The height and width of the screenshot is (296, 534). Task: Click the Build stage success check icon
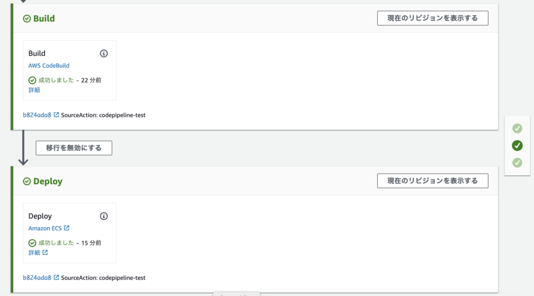coord(27,19)
